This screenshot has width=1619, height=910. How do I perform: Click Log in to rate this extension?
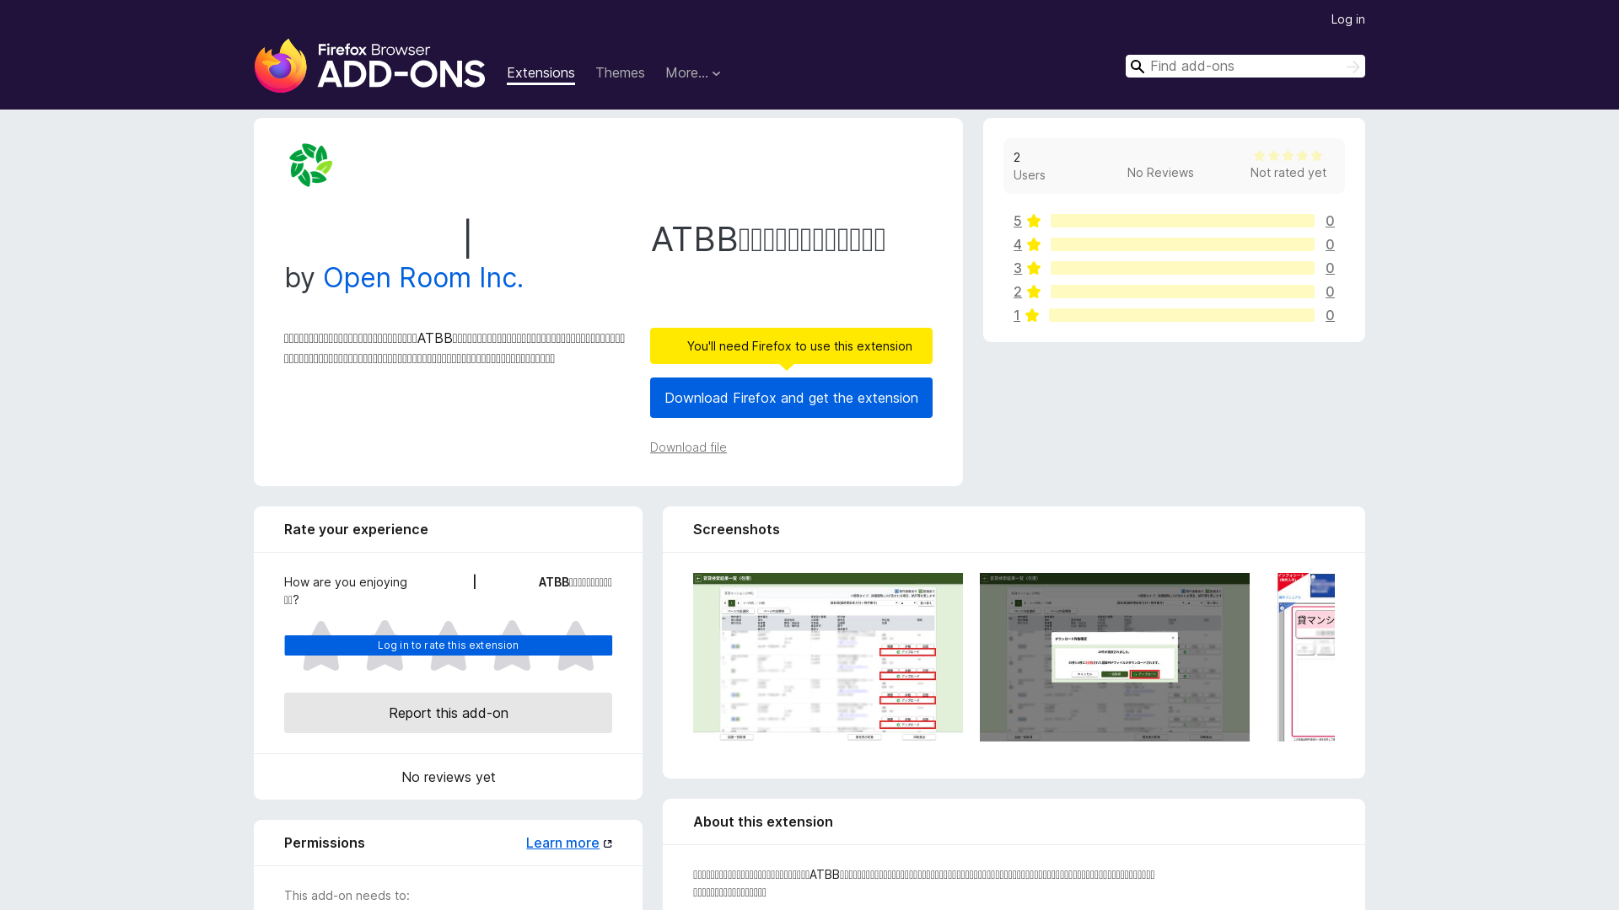[x=448, y=645]
